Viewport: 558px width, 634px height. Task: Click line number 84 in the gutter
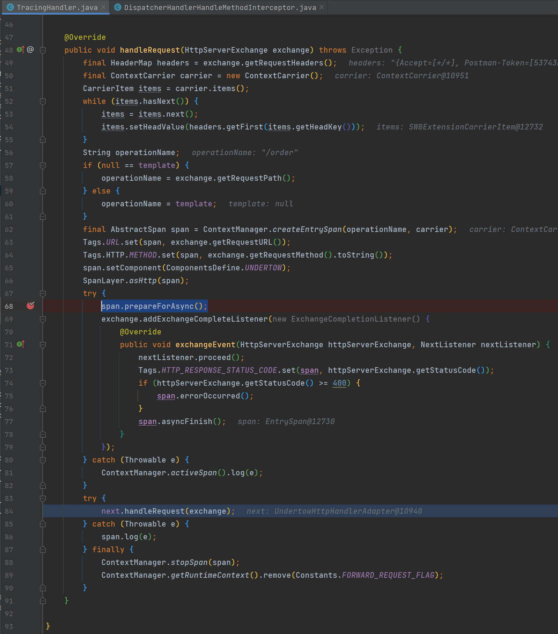pos(9,511)
